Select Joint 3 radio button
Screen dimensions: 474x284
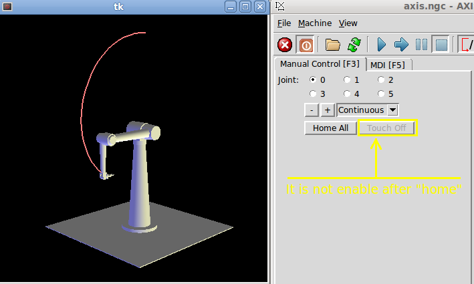point(313,94)
